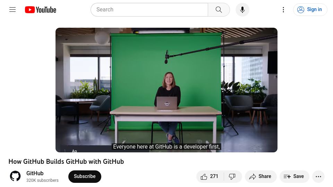Click the caption 'Everyone here at GitHub is a developer first,'
Screen dimensions: 333x187
click(166, 146)
